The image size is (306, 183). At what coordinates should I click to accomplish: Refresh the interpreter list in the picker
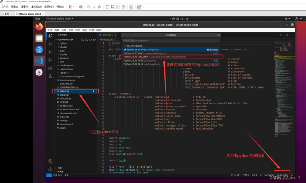click(x=218, y=35)
